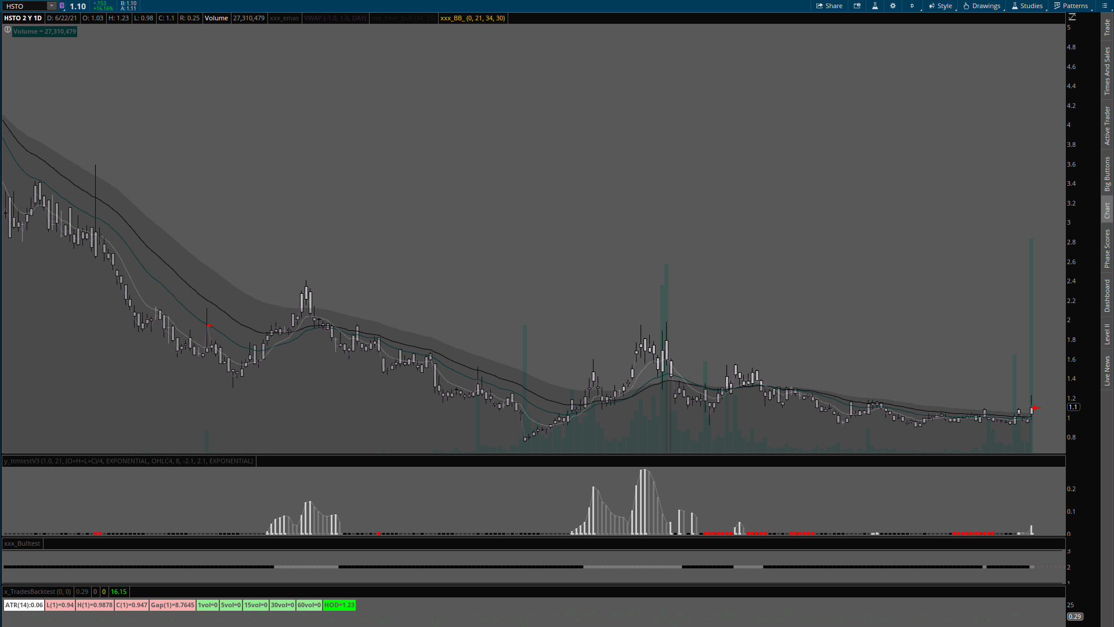
Task: Switch to Times And Sales side tab
Action: coord(1107,71)
